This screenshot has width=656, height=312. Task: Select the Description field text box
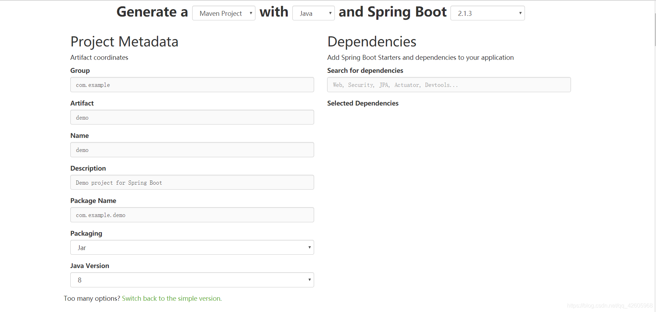click(192, 182)
